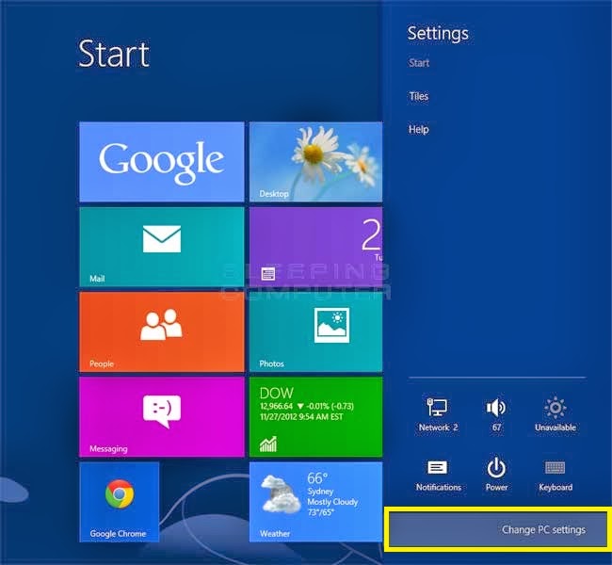Screen dimensions: 612x565
Task: Select Tiles in Settings pane
Action: point(418,96)
